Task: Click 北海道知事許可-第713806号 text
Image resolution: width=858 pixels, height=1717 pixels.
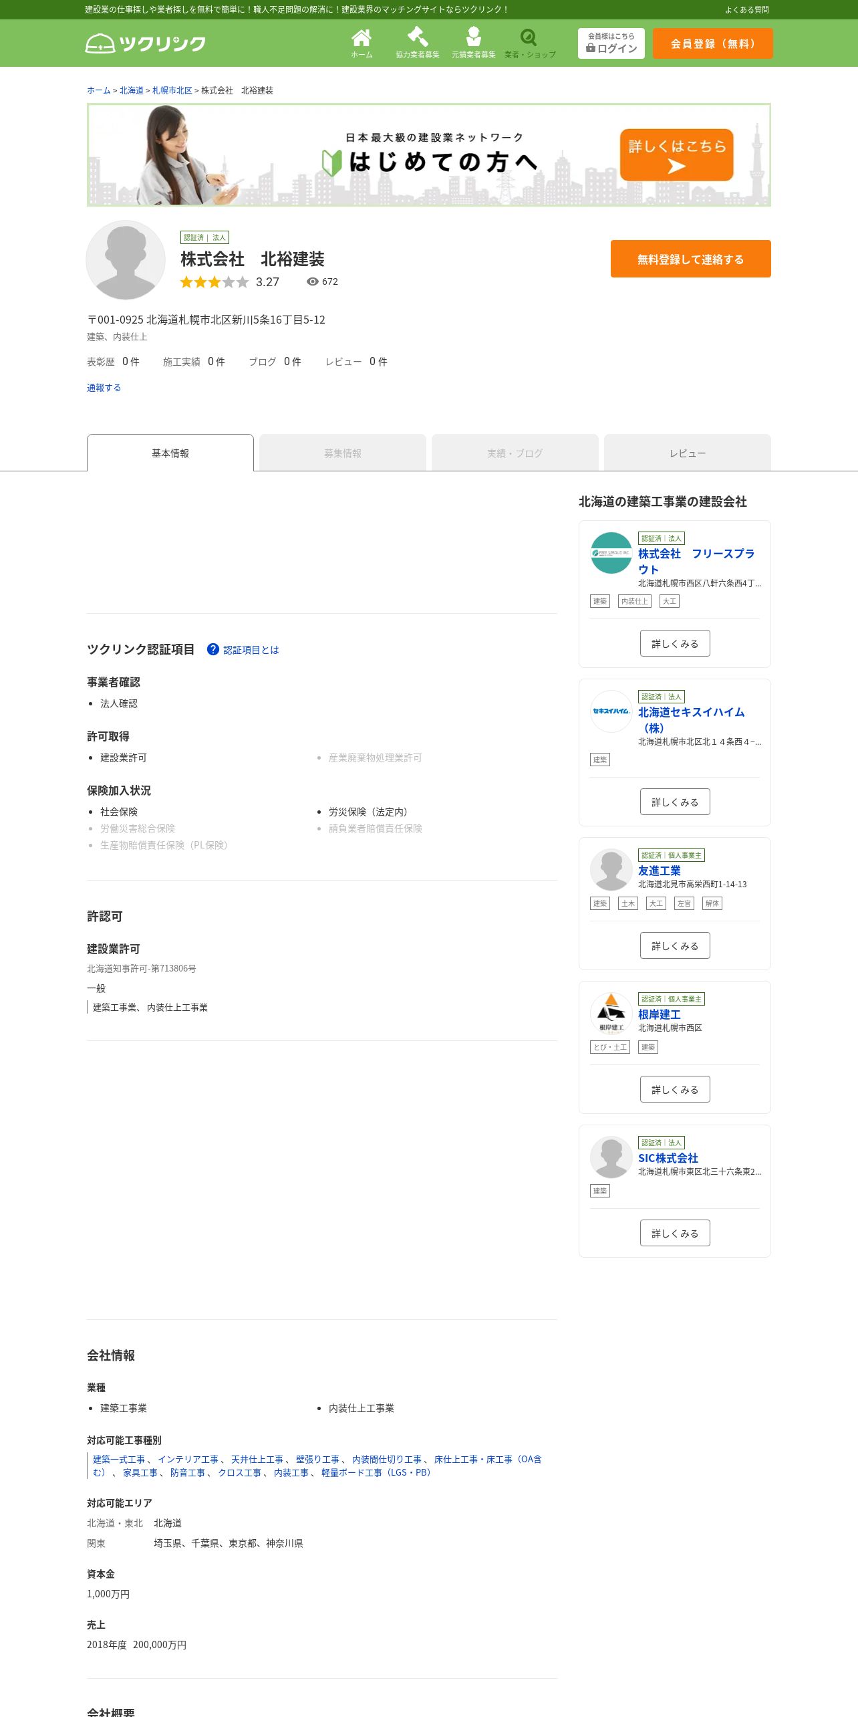Action: pyautogui.click(x=142, y=968)
